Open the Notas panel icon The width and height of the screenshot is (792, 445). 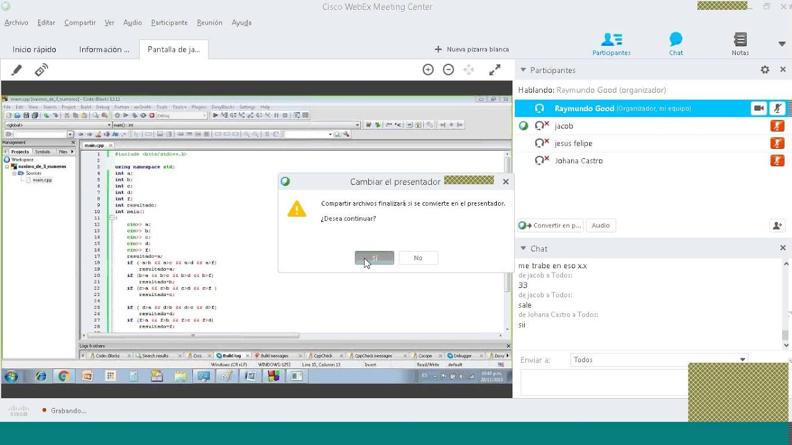coord(740,44)
